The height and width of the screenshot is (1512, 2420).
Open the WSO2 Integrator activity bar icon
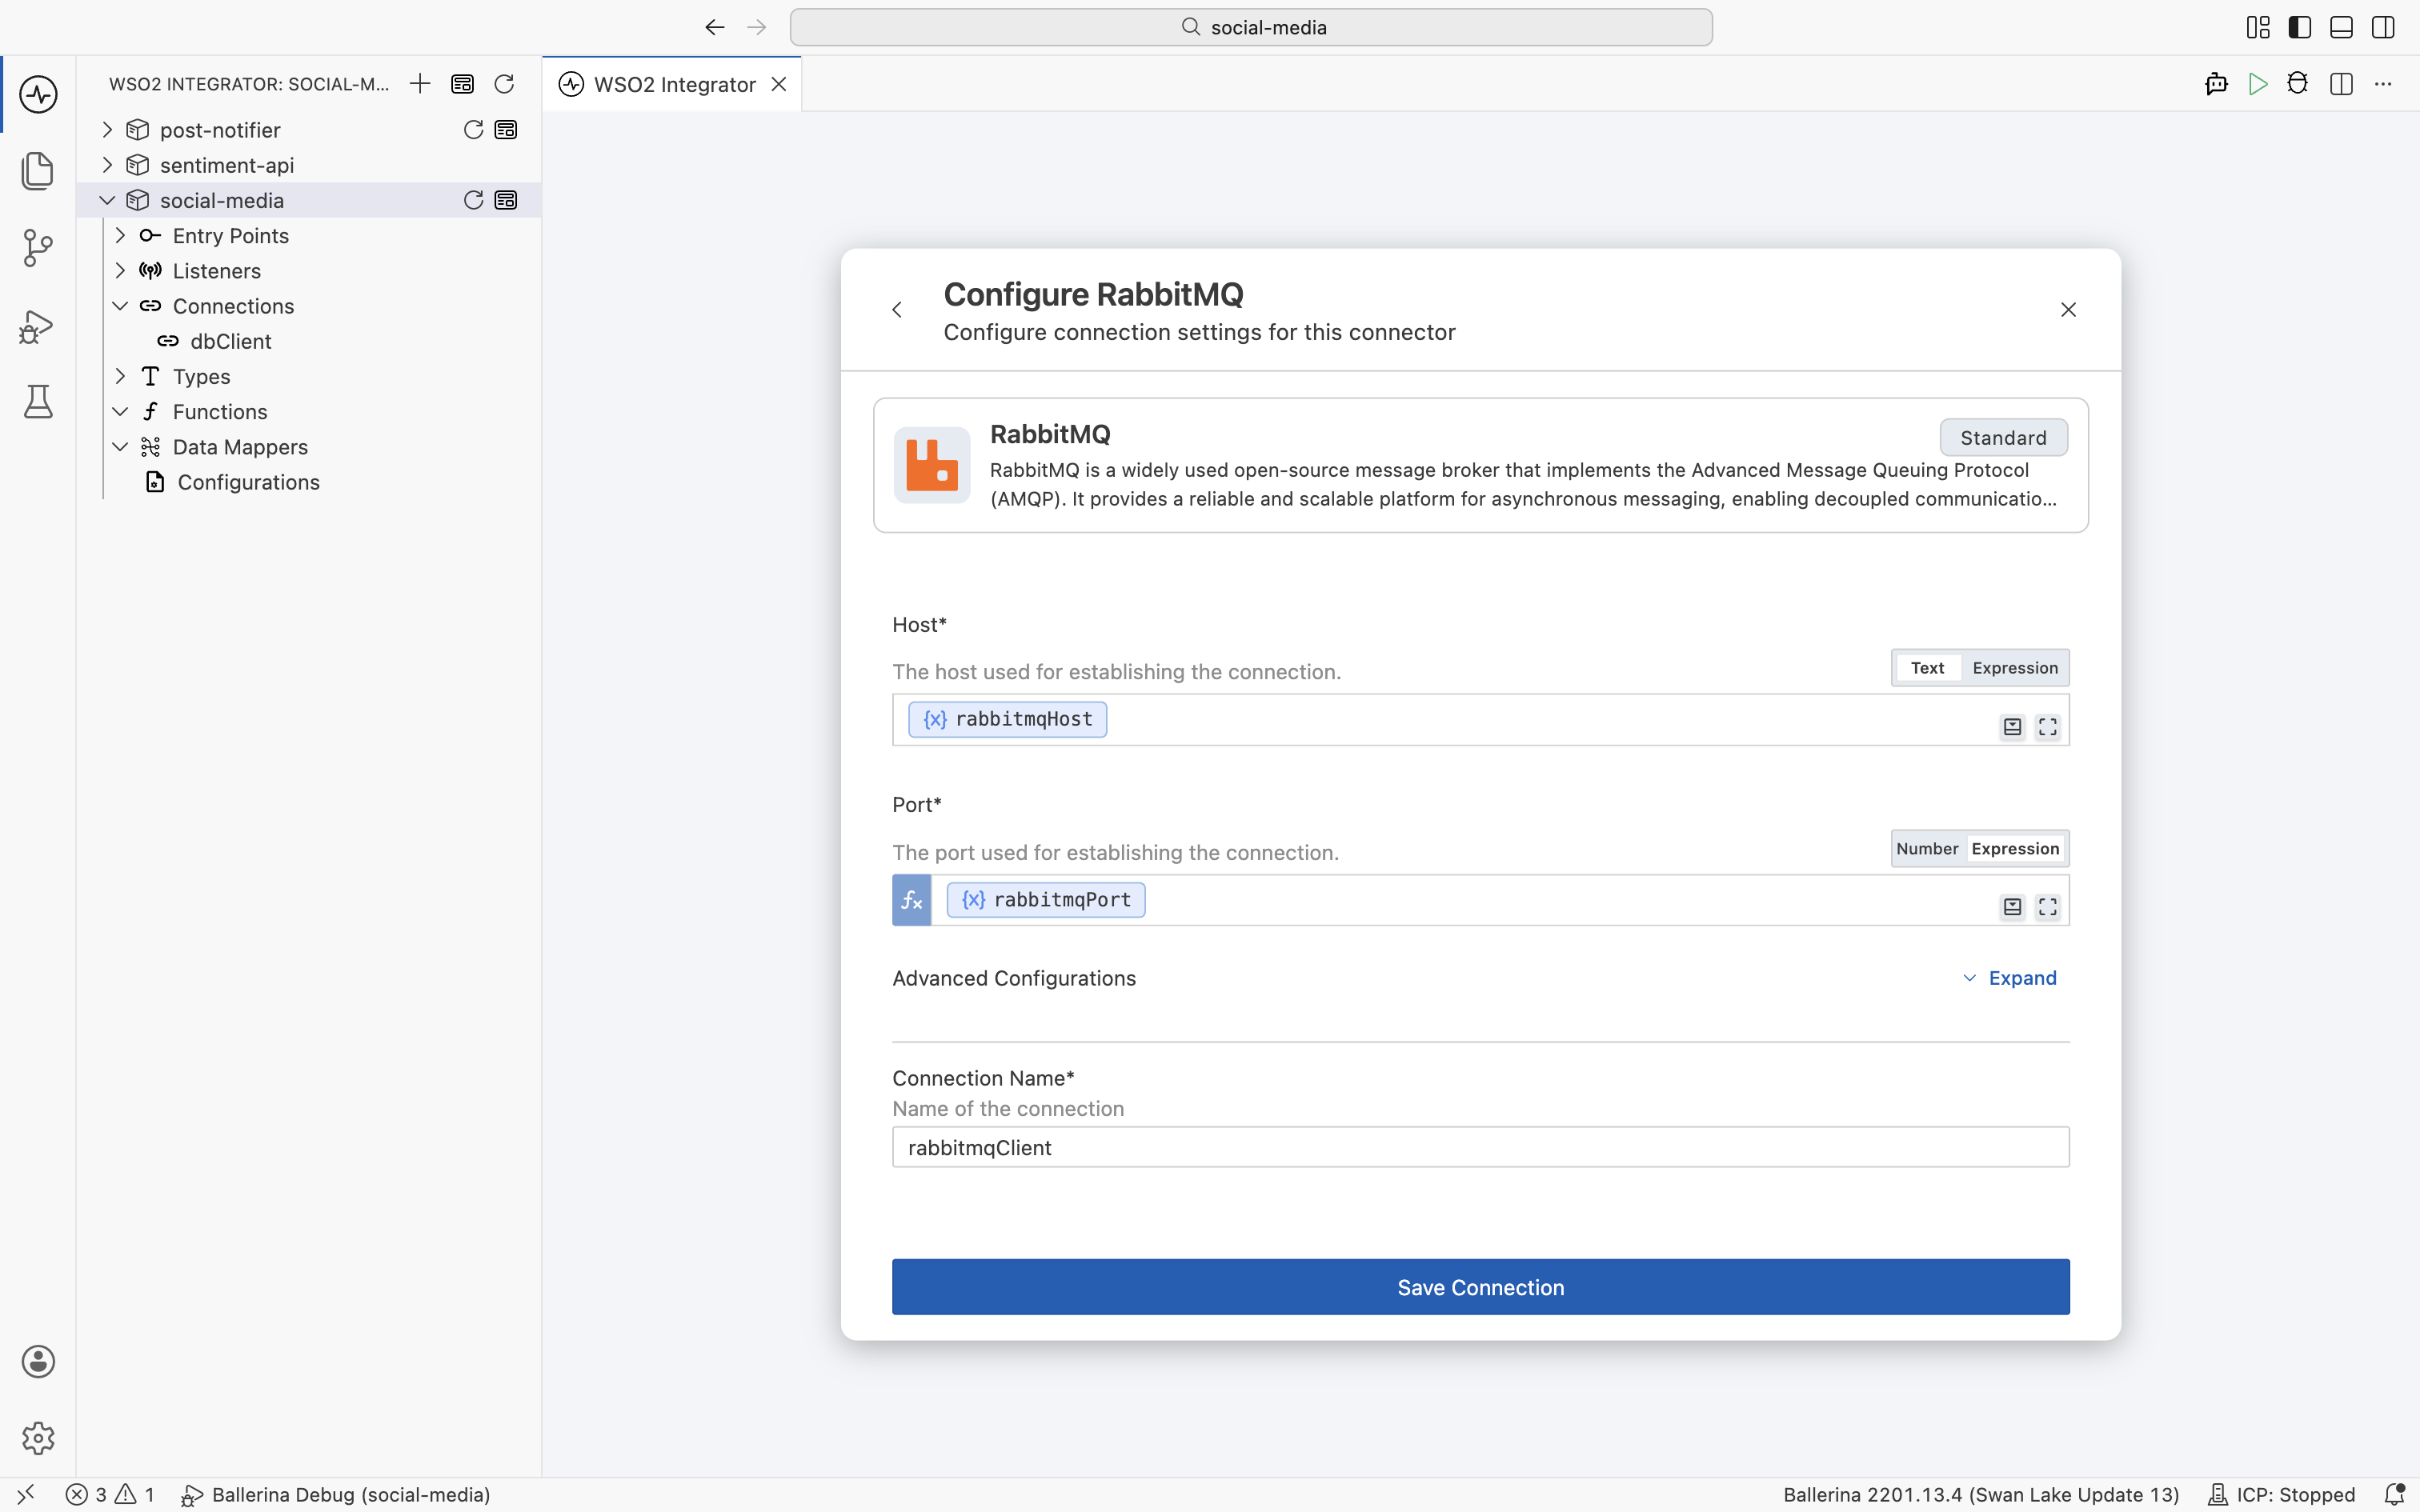point(38,95)
